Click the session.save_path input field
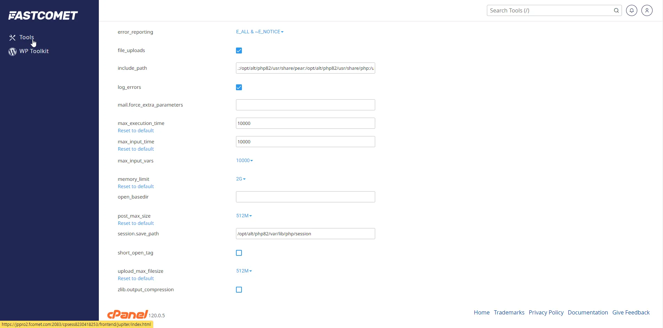The height and width of the screenshot is (328, 663). 306,234
